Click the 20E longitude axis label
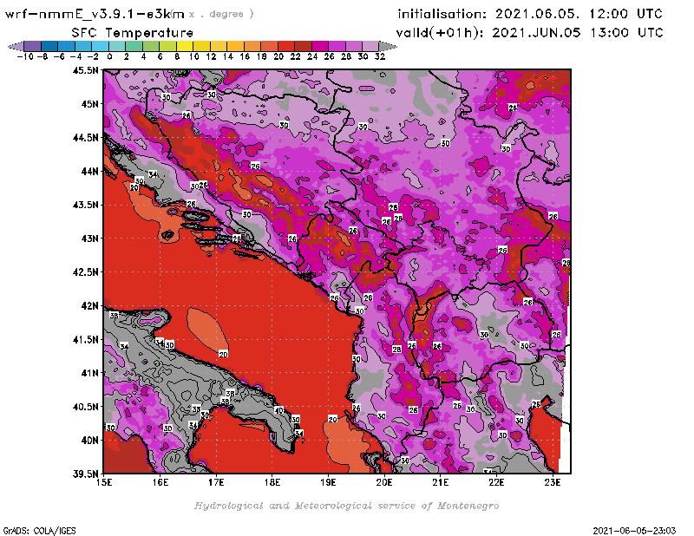The image size is (694, 536). (x=384, y=482)
